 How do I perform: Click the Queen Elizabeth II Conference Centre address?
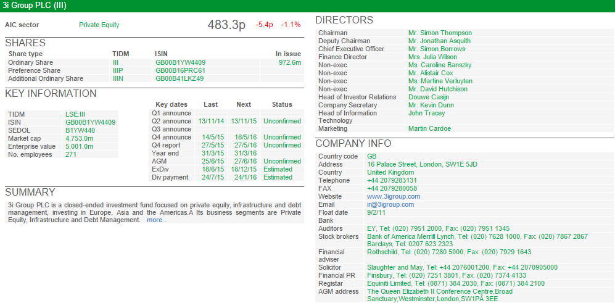pos(440,295)
